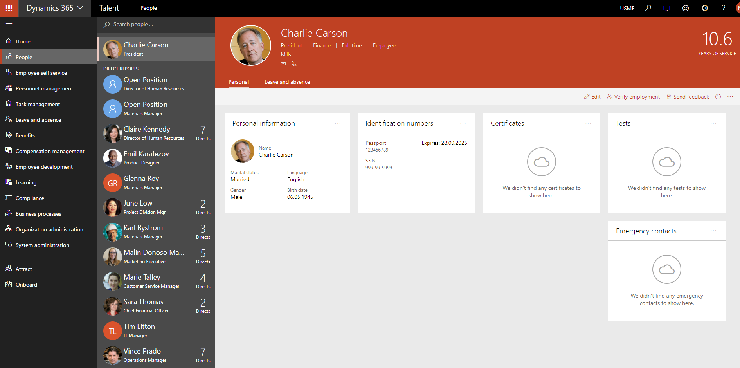The width and height of the screenshot is (740, 368).
Task: Click the Finance department link
Action: (x=322, y=45)
